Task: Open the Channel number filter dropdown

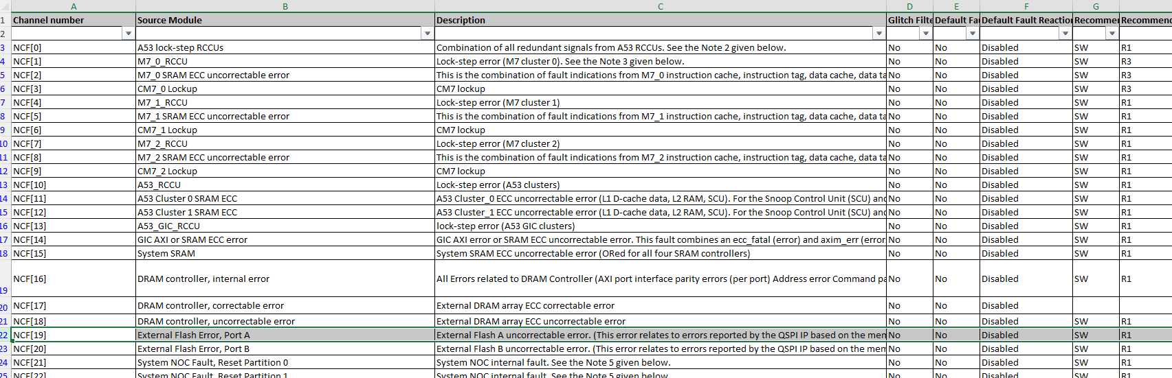Action: click(129, 34)
